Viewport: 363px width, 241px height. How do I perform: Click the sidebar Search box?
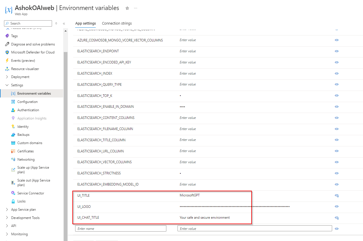coord(28,23)
